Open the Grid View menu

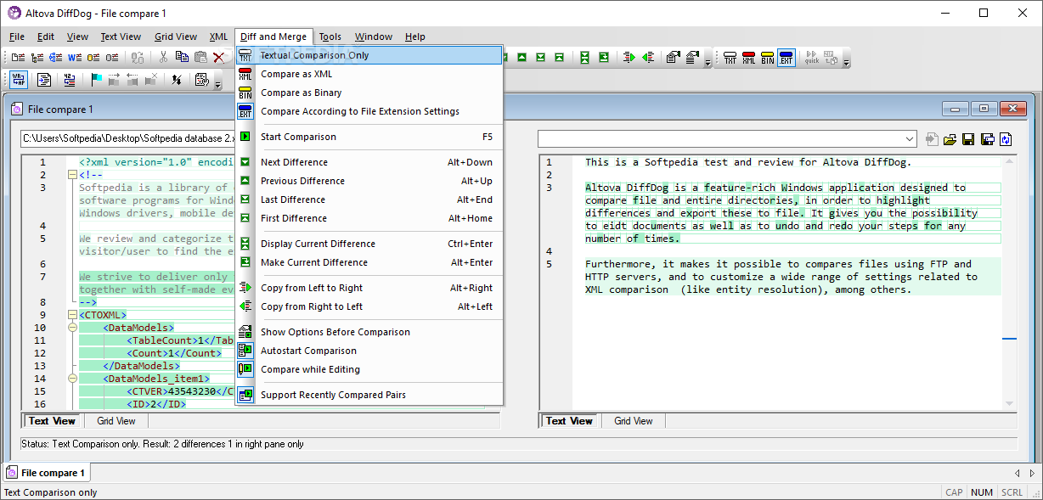(176, 37)
